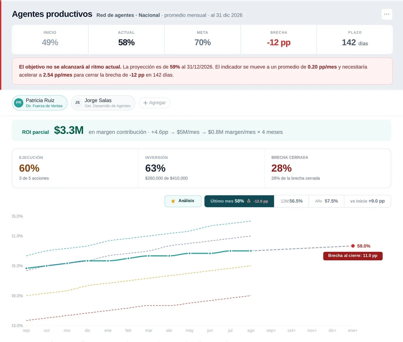Open the Análisis button
The width and height of the screenshot is (403, 342).
(x=183, y=201)
